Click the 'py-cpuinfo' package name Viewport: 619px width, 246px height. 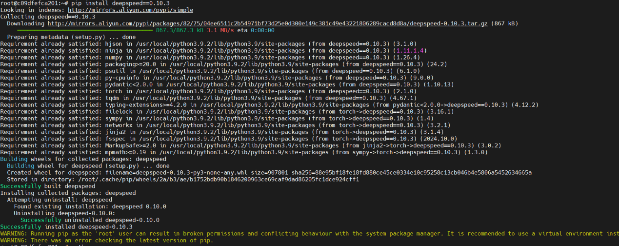(122, 78)
